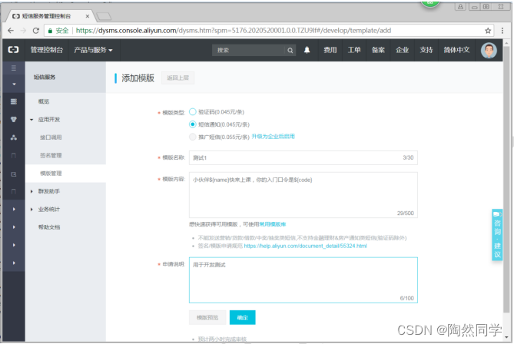The height and width of the screenshot is (344, 514).
Task: Bookmark this page with the star icon
Action: click(488, 31)
